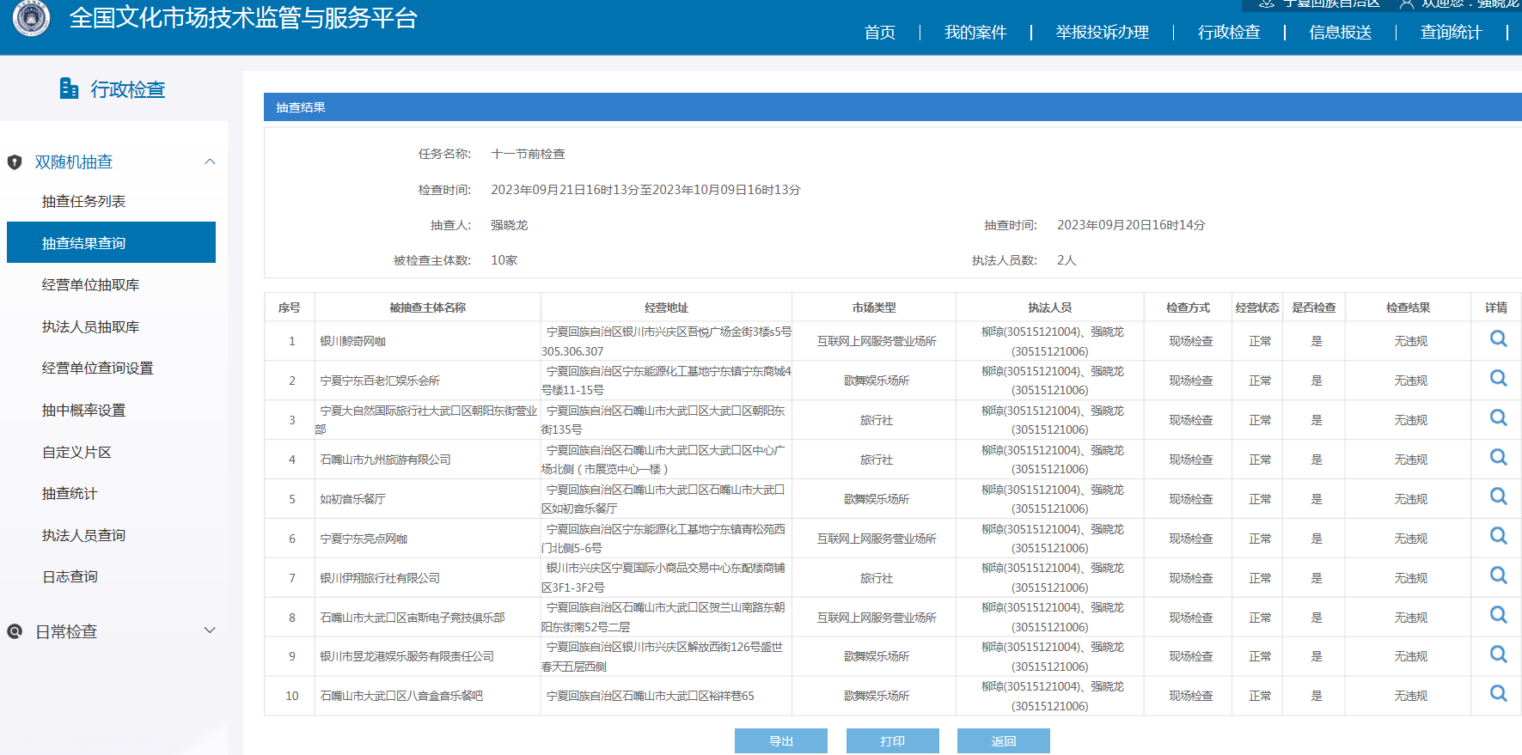Collapse the 双随机抽查 section chevron

click(x=210, y=161)
